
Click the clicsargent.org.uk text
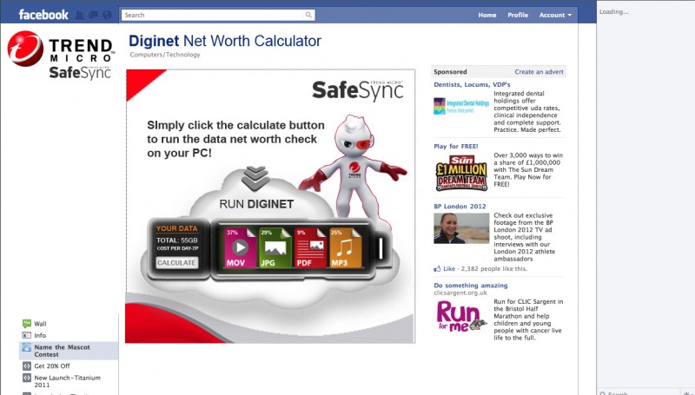point(460,293)
